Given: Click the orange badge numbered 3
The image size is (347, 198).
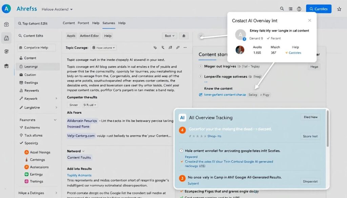Looking at the screenshot, I should (182, 178).
